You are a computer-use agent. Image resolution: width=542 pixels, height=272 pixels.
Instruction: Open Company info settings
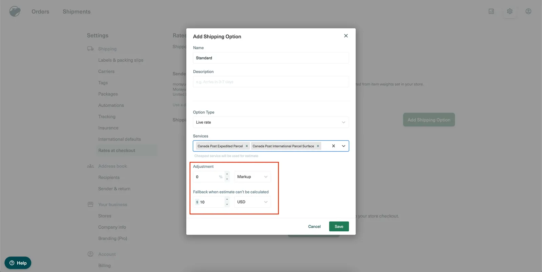tap(112, 227)
